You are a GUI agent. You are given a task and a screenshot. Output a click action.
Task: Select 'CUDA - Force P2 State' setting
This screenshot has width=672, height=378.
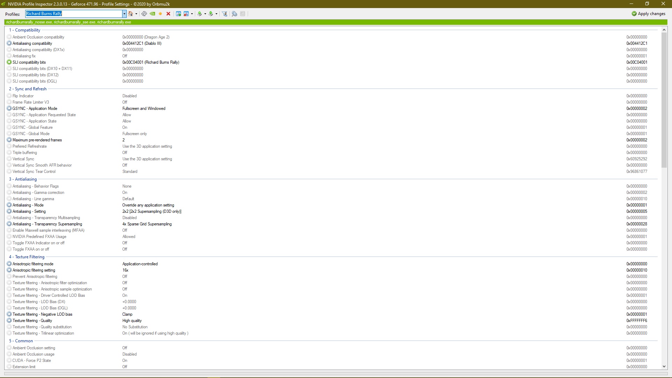(31, 360)
